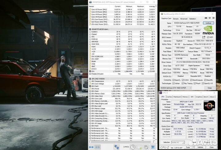The height and width of the screenshot is (150, 221).
Task: Click Maximum column header in HWiNFO
Action: pos(140,6)
